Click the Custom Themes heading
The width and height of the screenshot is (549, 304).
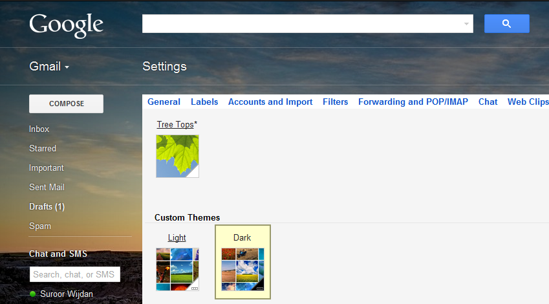[188, 217]
